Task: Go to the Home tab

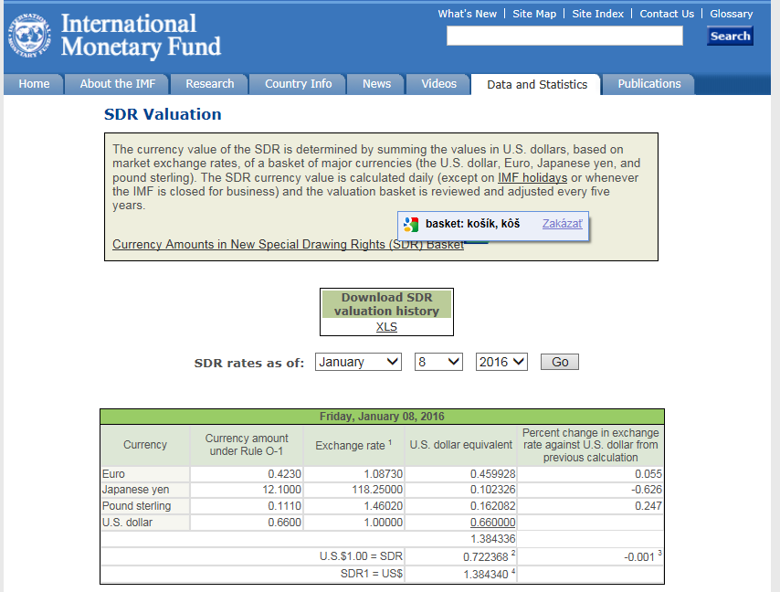Action: tap(34, 84)
